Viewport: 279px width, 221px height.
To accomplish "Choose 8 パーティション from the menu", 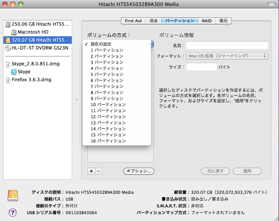I will coord(117,93).
